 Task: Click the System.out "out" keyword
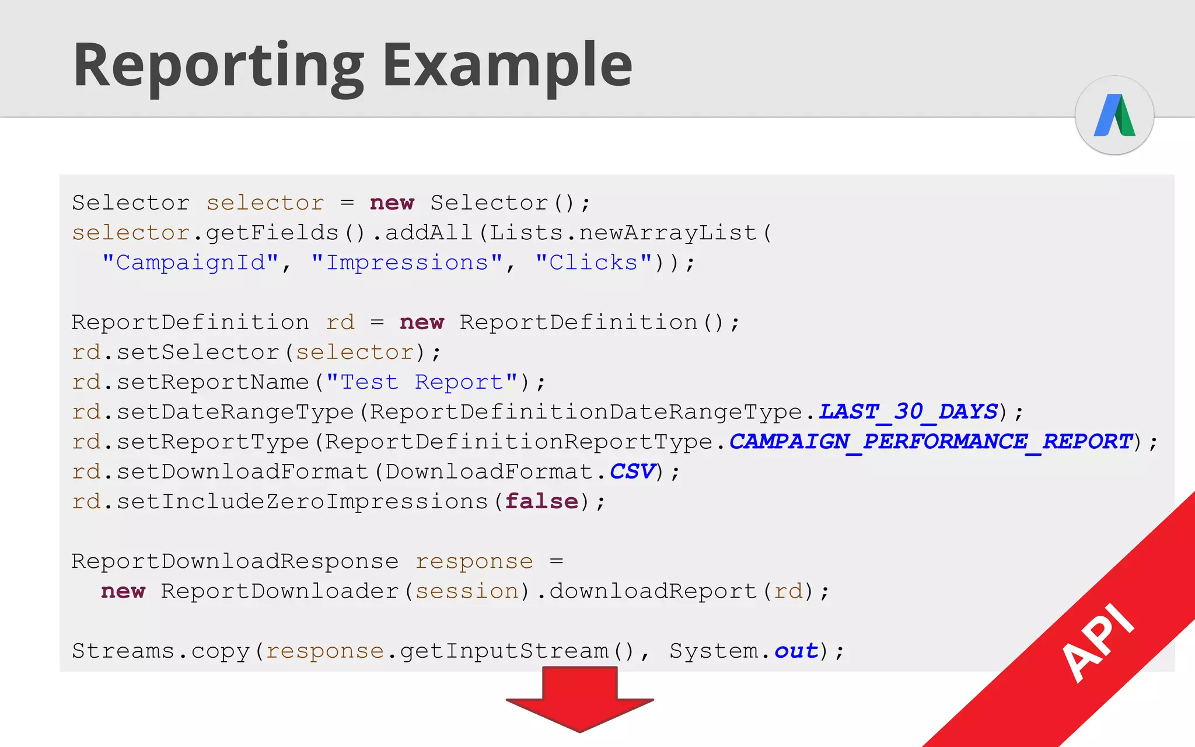coord(796,651)
